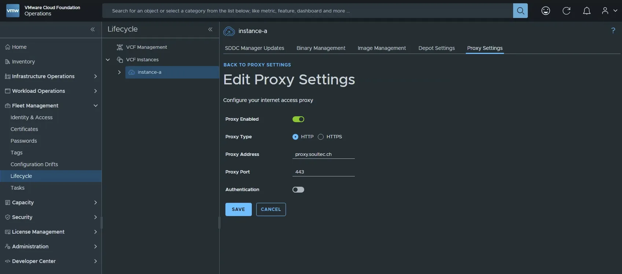Select the HTTP proxy type radio
The width and height of the screenshot is (622, 274).
click(295, 137)
